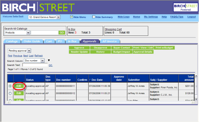Switch to the AP Invoice tab
The width and height of the screenshot is (199, 122).
(x=110, y=41)
